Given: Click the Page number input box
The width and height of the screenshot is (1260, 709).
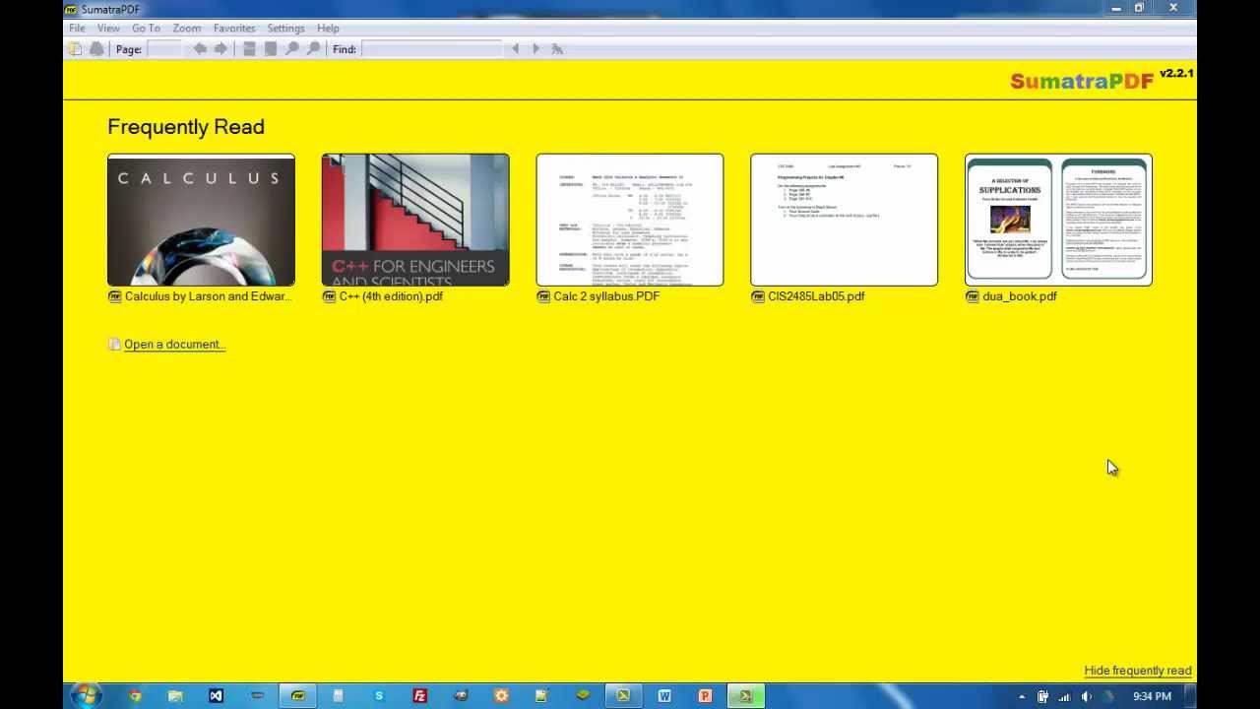Looking at the screenshot, I should (164, 49).
